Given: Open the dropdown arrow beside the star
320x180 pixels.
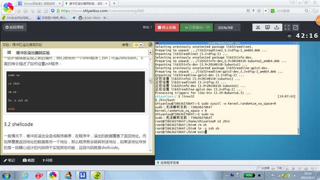Looking at the screenshot, I should [266, 11].
